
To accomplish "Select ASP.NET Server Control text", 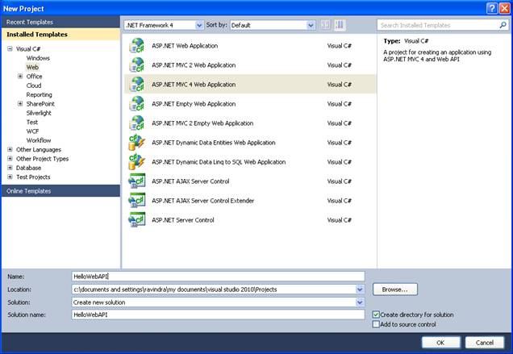I will point(183,220).
